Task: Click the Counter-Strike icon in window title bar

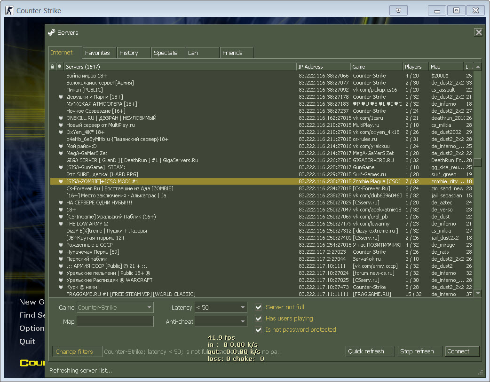Action: [x=9, y=10]
